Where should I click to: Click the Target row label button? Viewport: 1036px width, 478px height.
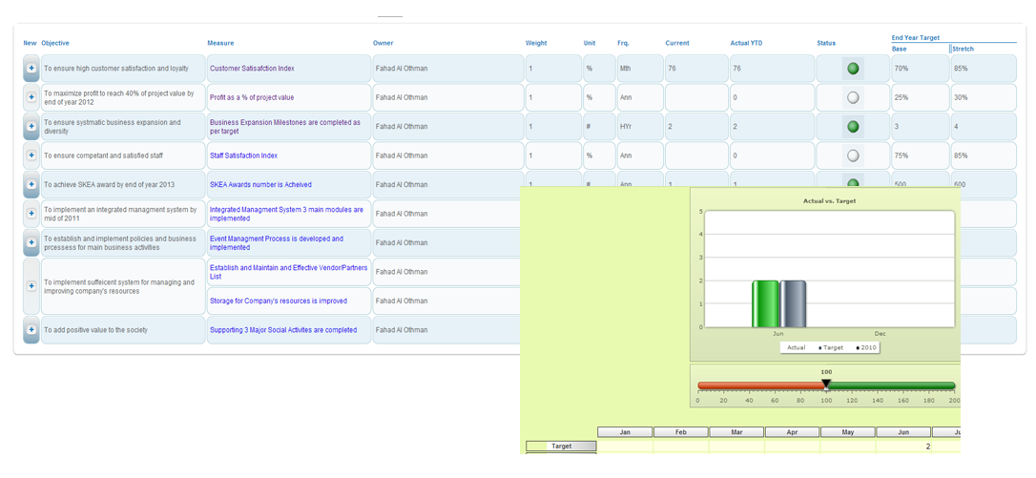point(562,446)
